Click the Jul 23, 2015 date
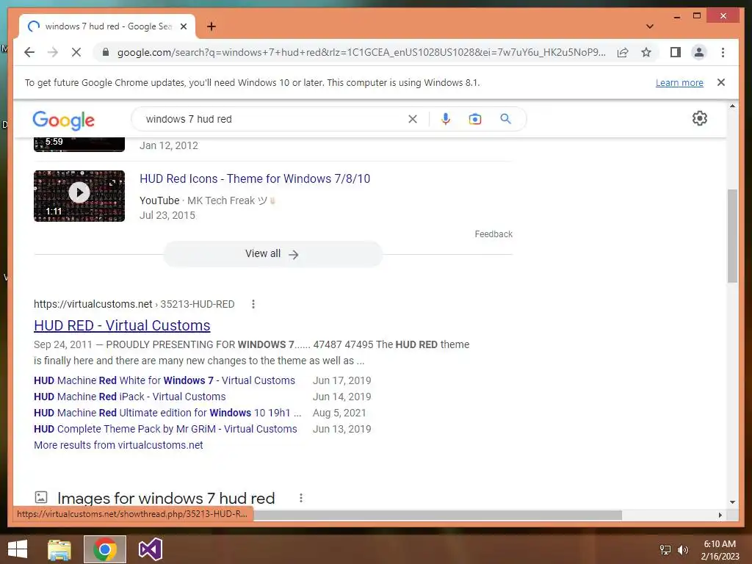Viewport: 752px width, 564px height. pyautogui.click(x=167, y=215)
